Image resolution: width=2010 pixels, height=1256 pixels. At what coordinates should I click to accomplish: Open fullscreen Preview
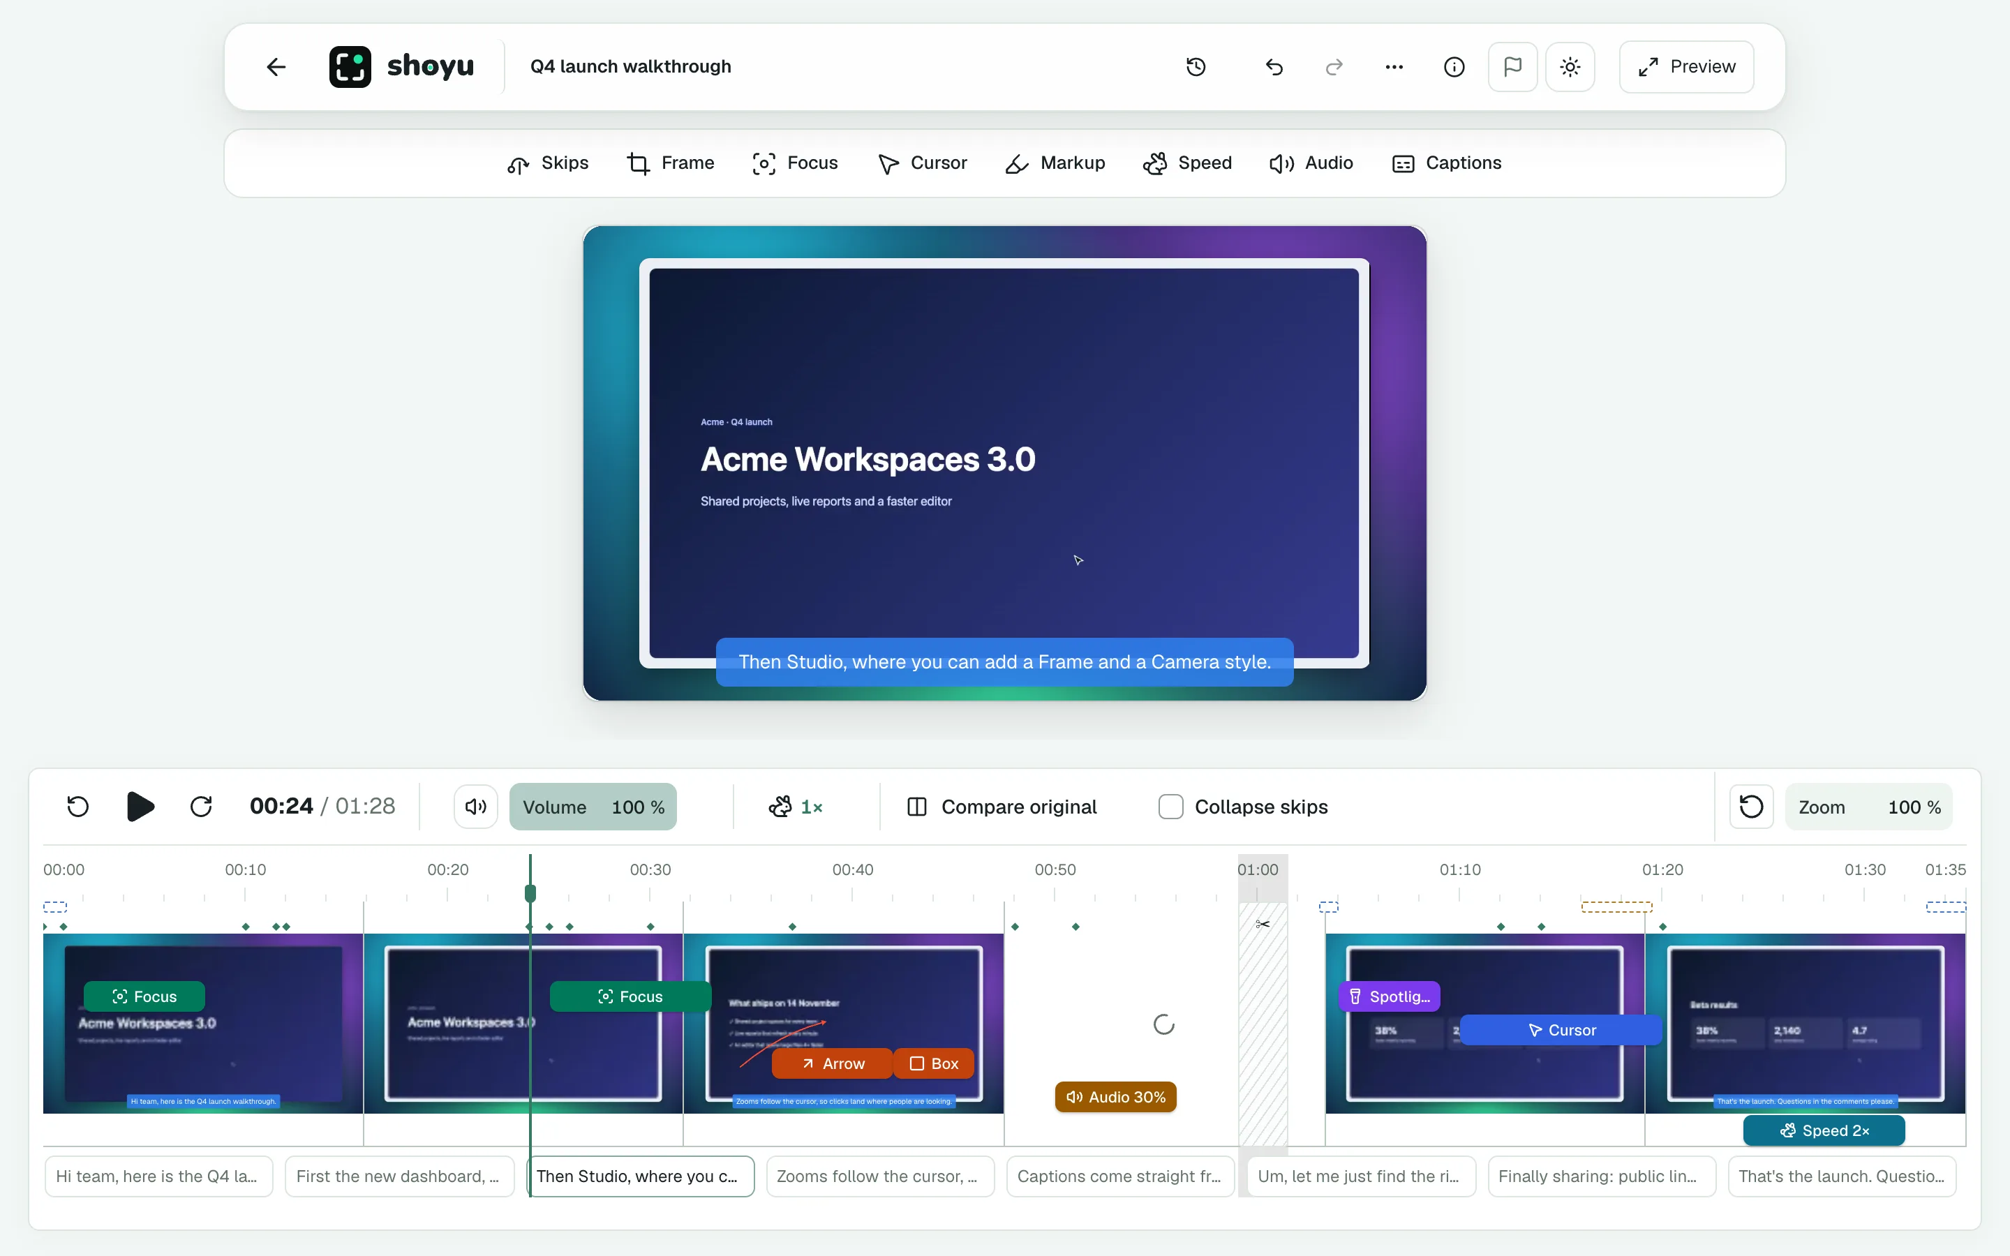click(1686, 66)
